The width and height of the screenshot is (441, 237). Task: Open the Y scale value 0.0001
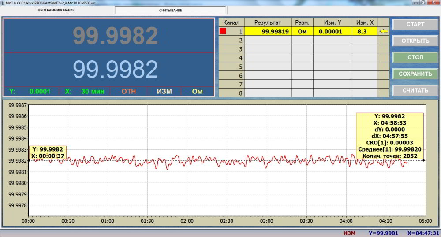click(40, 92)
